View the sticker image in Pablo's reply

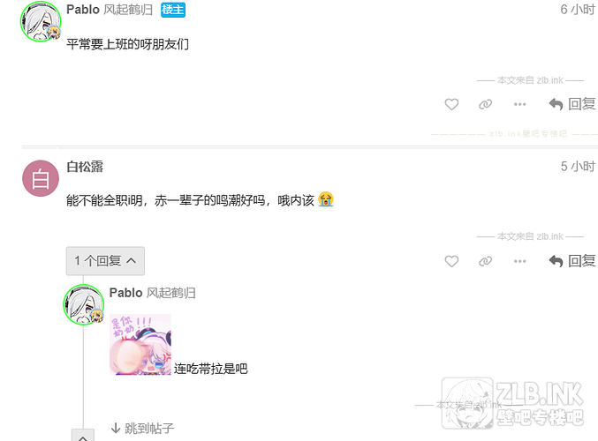click(x=140, y=345)
